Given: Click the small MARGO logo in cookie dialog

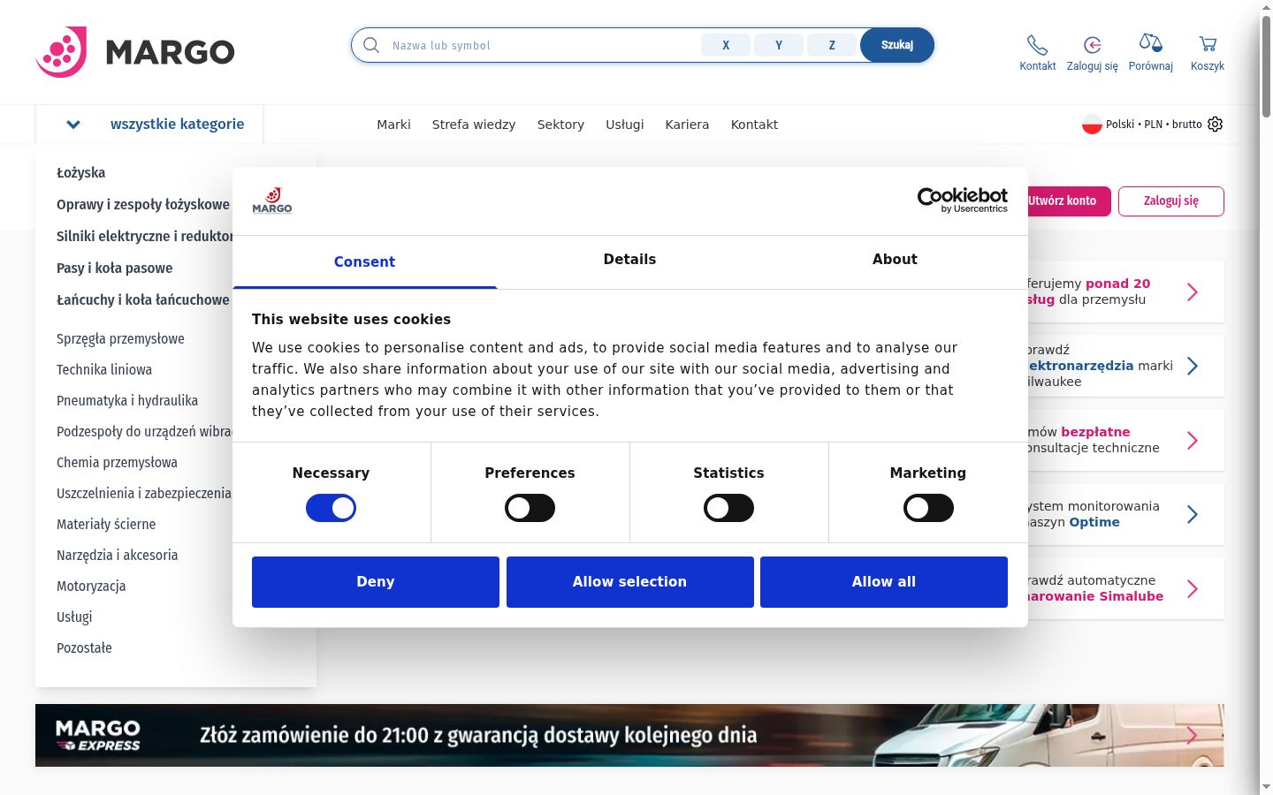Looking at the screenshot, I should coord(272,201).
